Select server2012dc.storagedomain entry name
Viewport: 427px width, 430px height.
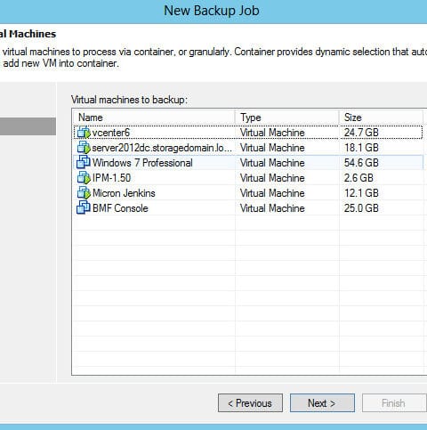(x=162, y=148)
